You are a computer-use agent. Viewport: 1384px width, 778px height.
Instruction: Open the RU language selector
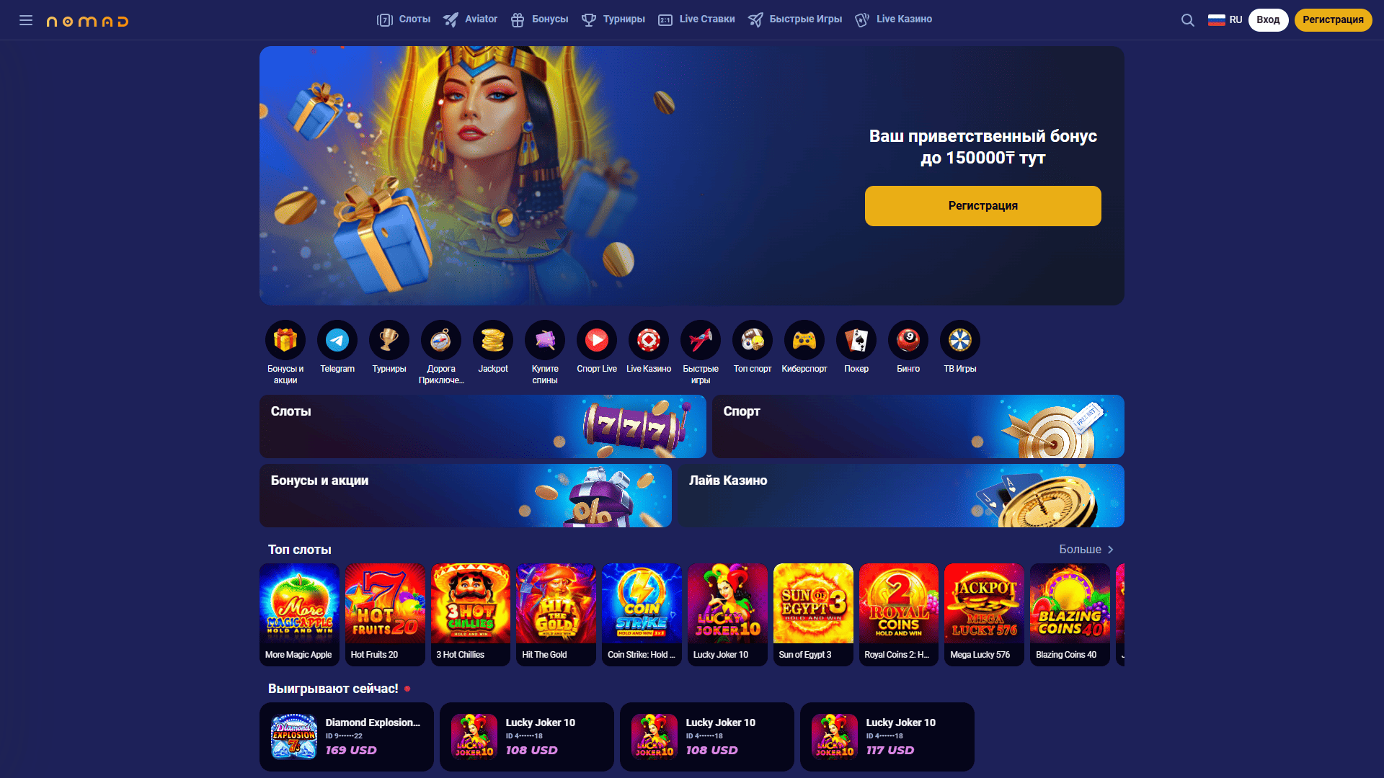1225,20
